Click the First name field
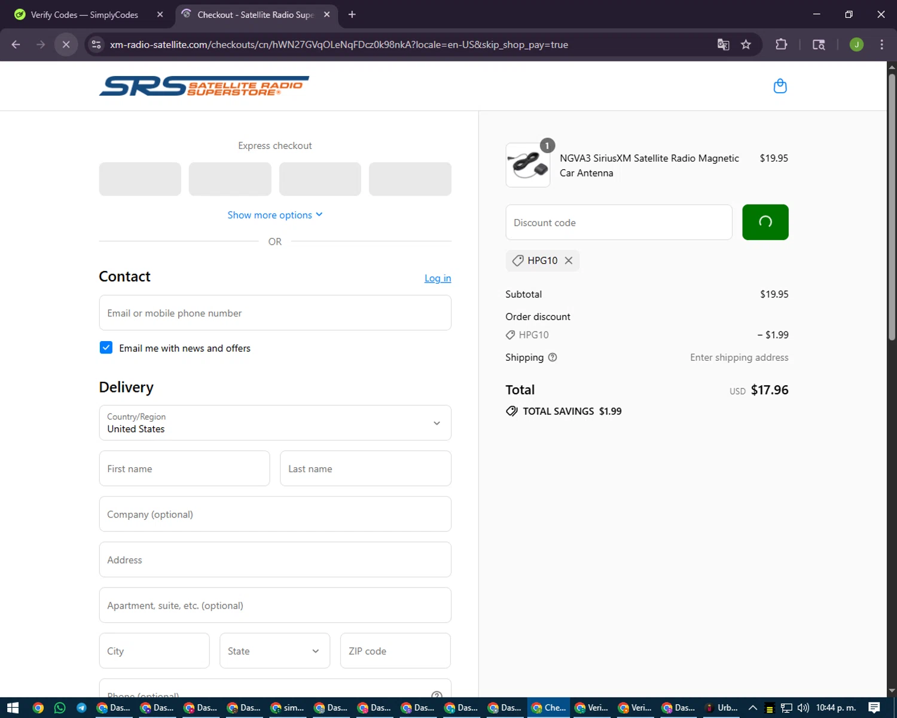 coord(184,468)
